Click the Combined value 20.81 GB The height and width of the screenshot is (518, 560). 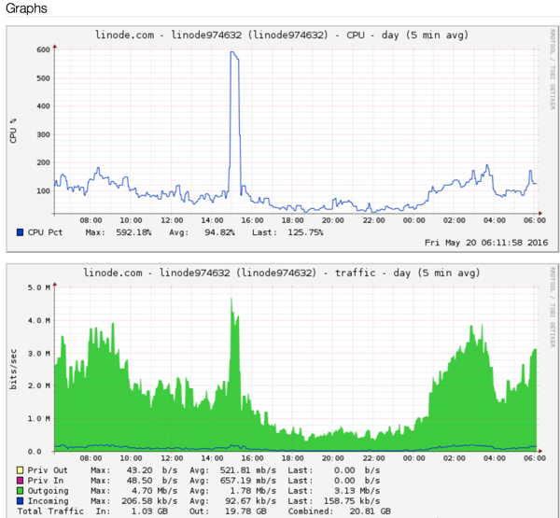(x=370, y=511)
